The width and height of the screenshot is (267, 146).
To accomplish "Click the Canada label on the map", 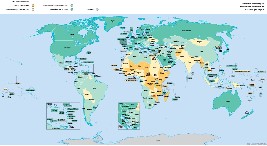I will pyautogui.click(x=72, y=34).
